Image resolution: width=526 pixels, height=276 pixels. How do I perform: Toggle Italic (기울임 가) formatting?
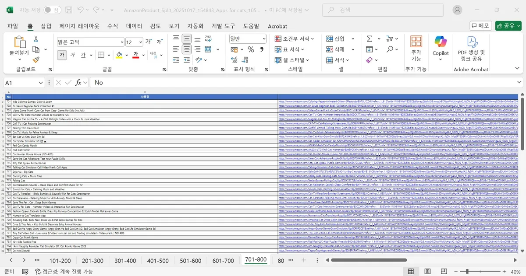coord(72,55)
